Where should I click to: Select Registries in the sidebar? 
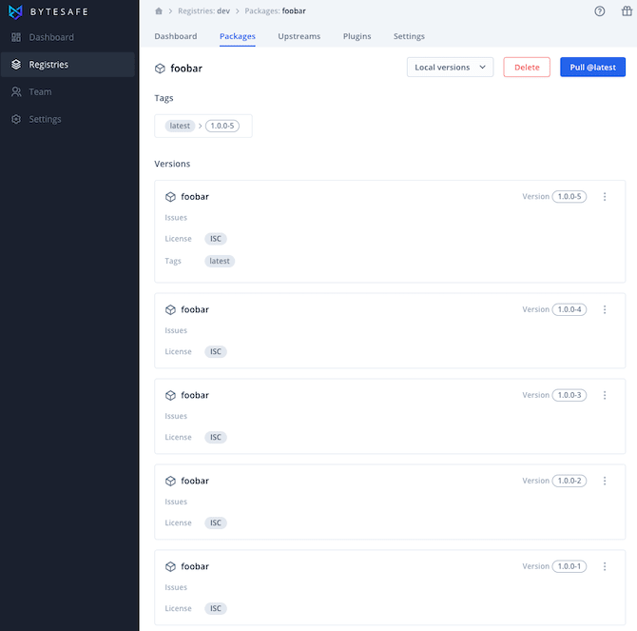pyautogui.click(x=68, y=65)
